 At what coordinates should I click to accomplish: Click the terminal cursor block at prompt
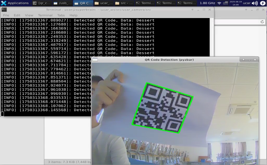click(x=2, y=114)
